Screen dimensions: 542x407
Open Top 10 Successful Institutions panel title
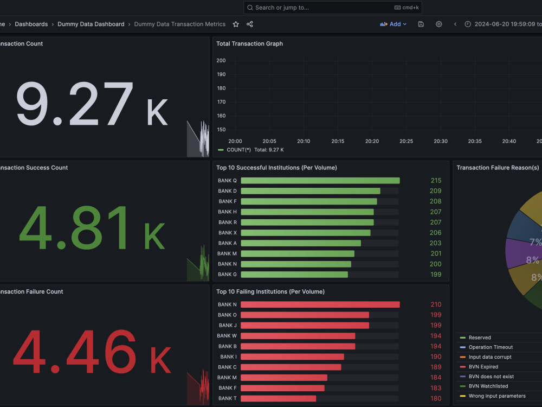(276, 168)
